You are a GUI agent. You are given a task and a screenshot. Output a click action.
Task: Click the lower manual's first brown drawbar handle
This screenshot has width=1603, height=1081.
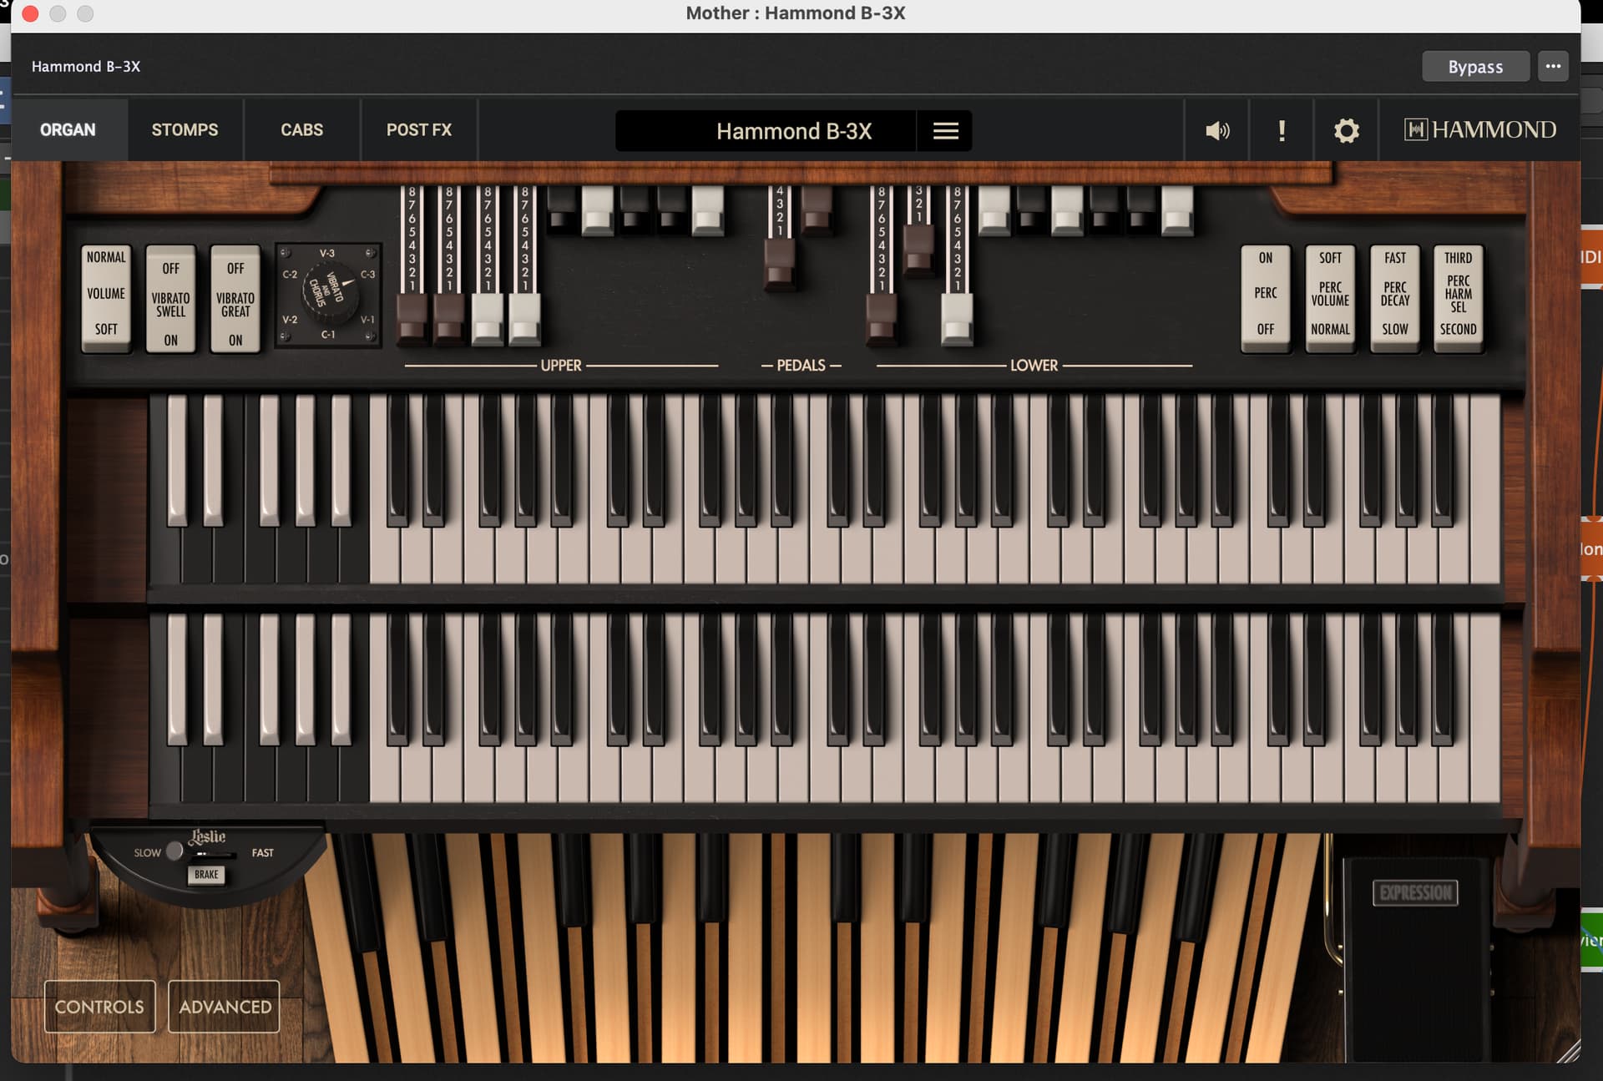(x=882, y=321)
